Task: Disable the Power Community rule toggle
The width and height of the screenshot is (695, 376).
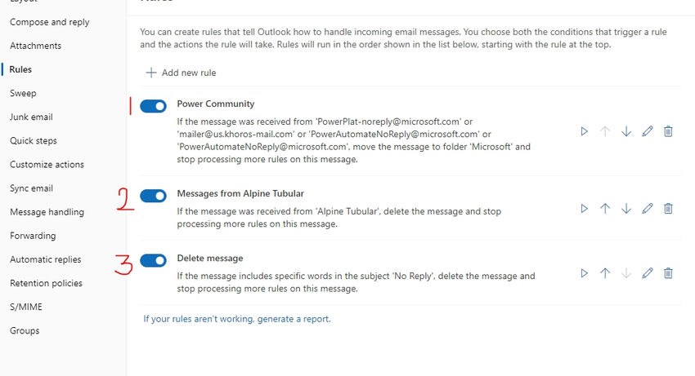Action: coord(153,106)
